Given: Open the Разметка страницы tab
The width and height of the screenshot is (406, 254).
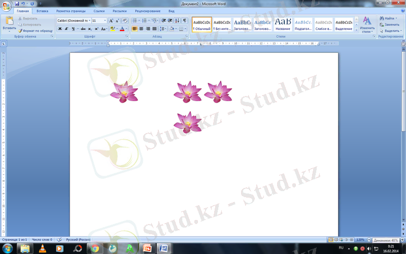Looking at the screenshot, I should (x=71, y=11).
